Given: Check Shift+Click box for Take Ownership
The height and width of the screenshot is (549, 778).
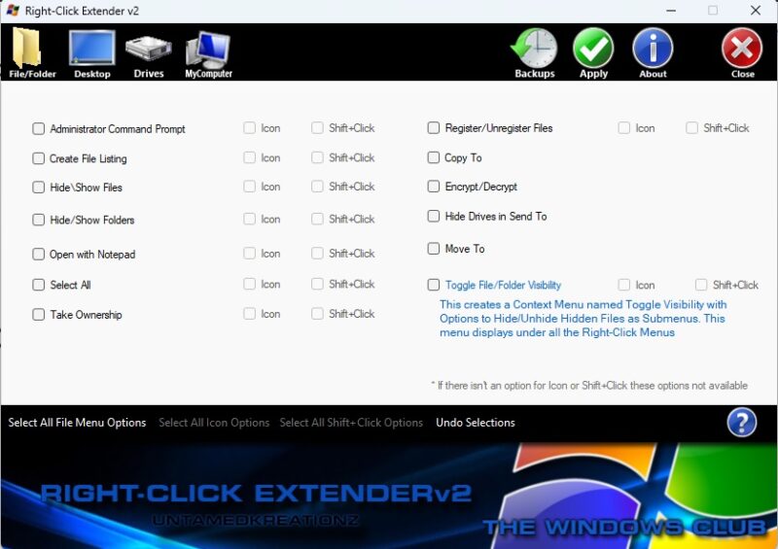Looking at the screenshot, I should pos(317,314).
